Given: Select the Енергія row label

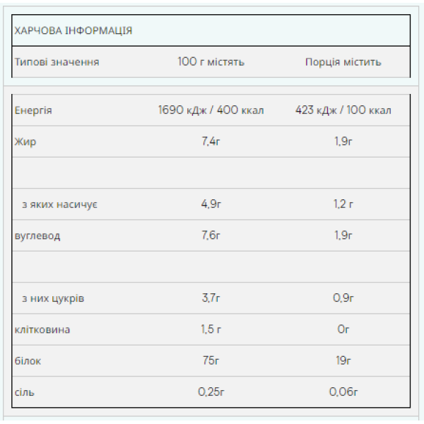Looking at the screenshot, I should [x=33, y=110].
